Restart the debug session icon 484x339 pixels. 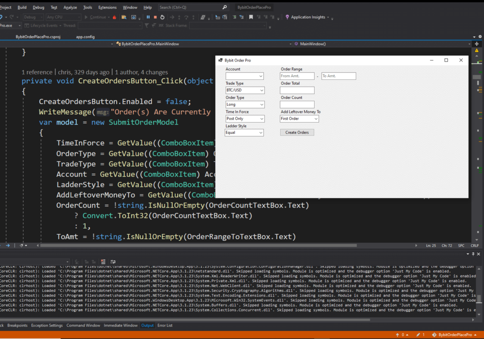pyautogui.click(x=163, y=17)
